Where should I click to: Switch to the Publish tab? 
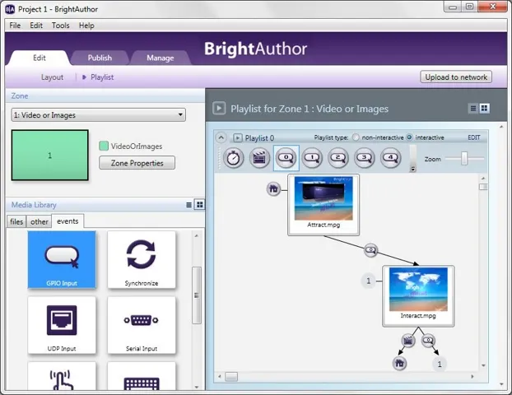[x=100, y=58]
